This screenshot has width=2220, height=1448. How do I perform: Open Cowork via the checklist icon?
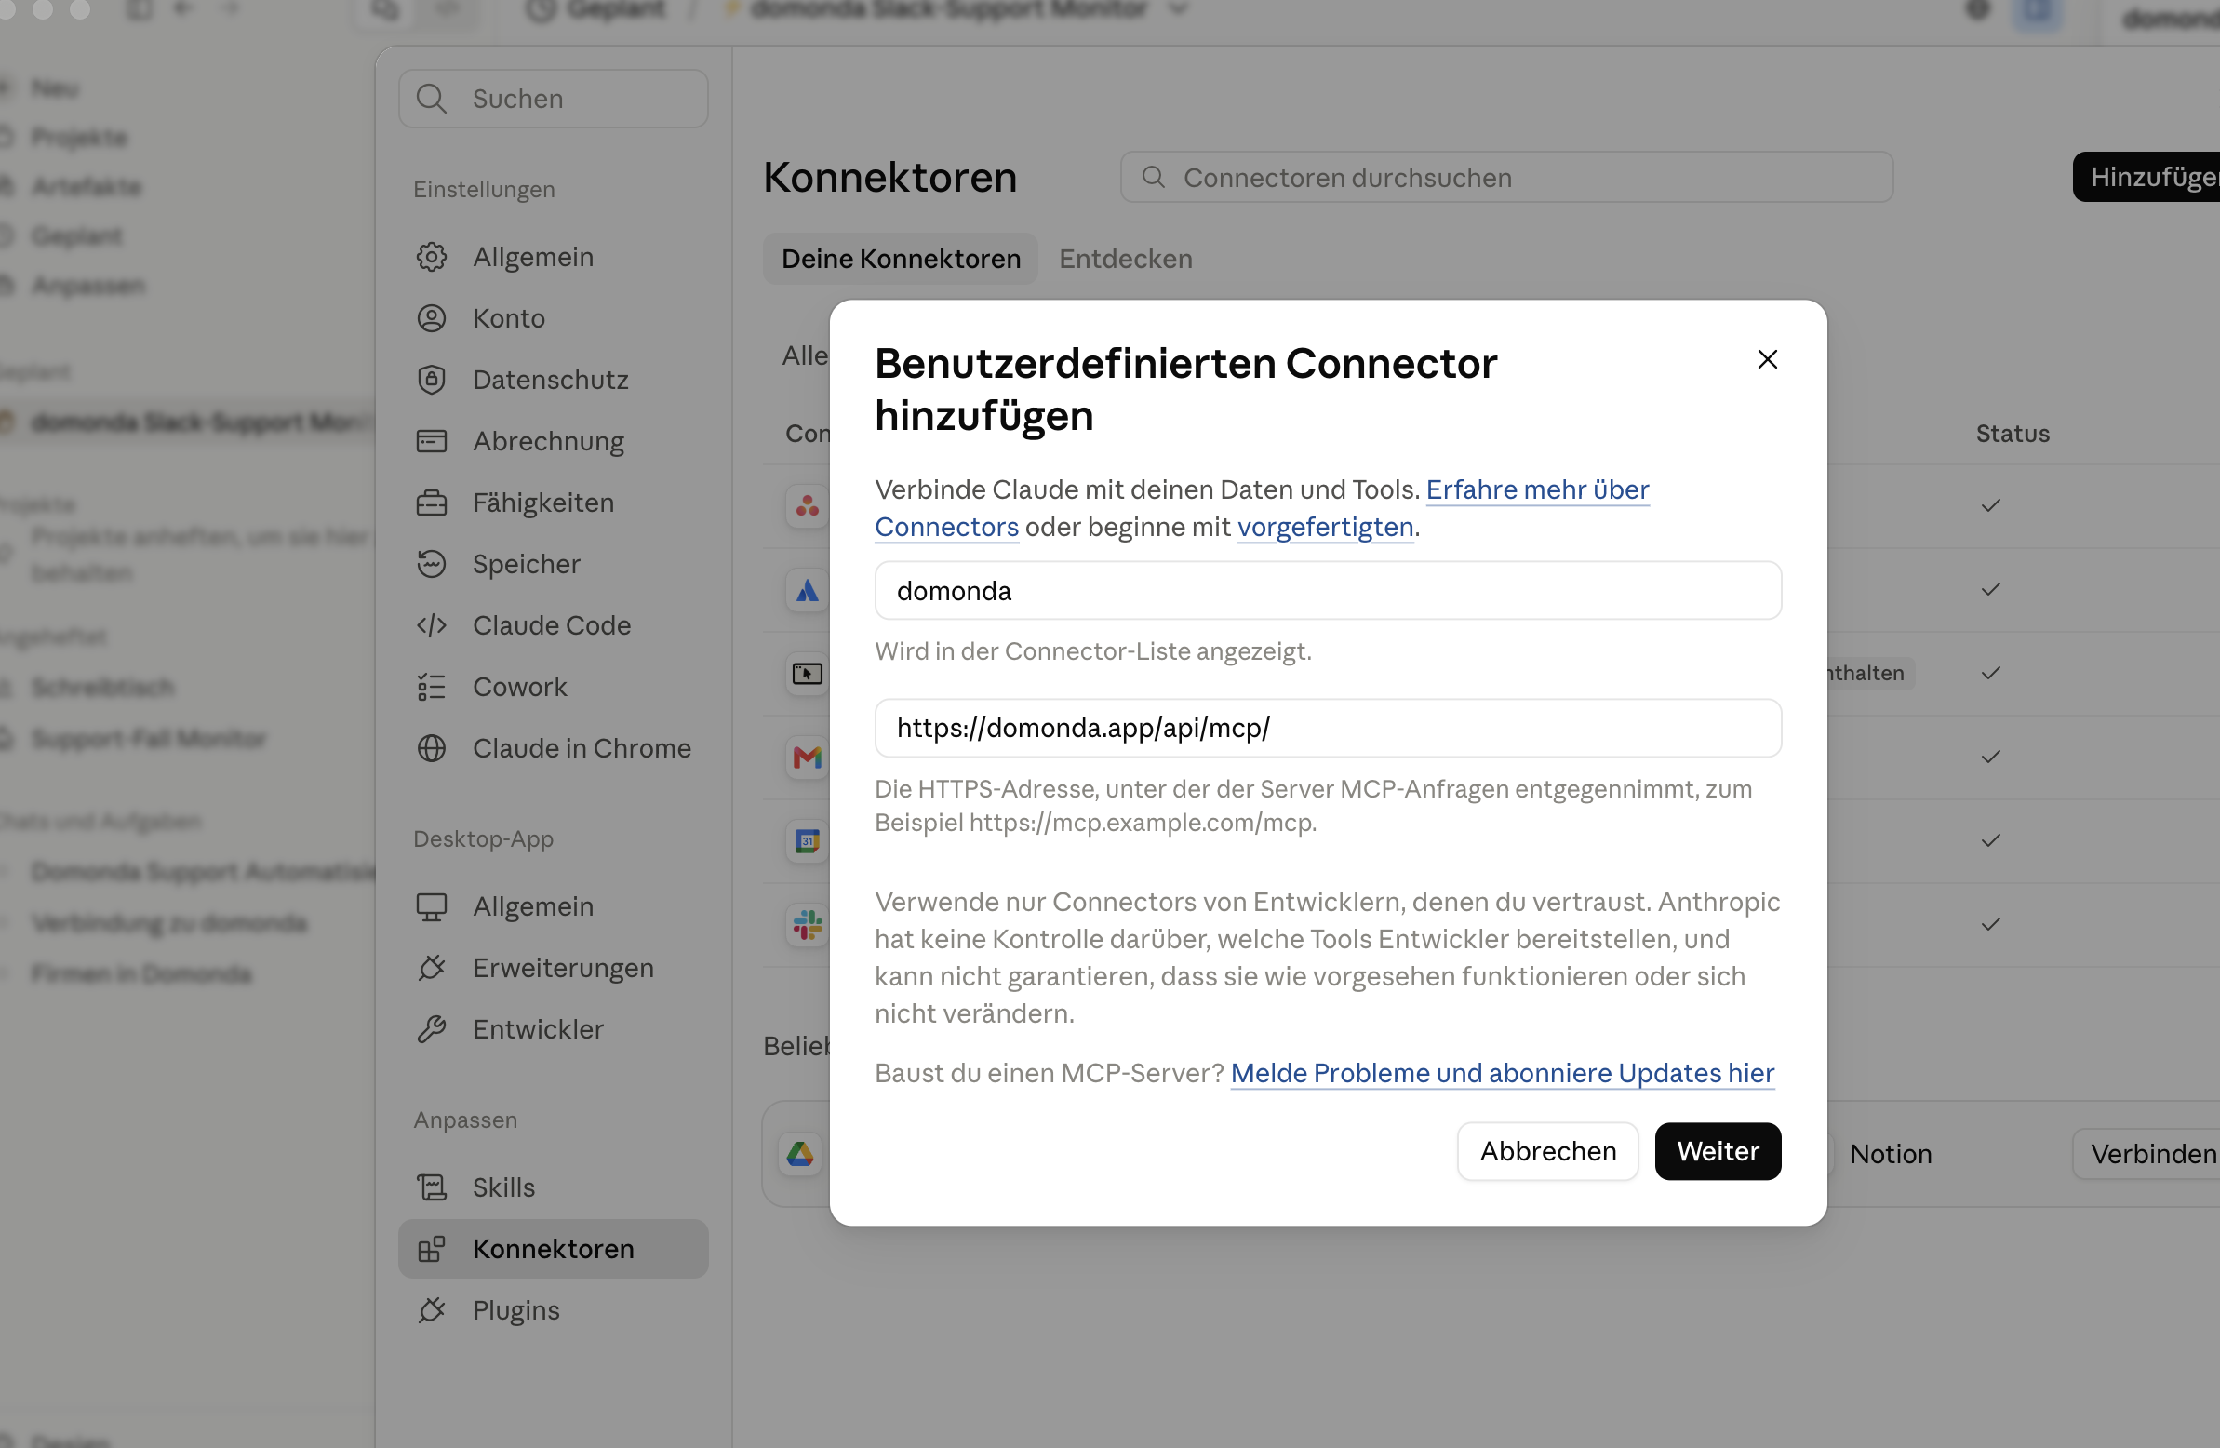(431, 688)
